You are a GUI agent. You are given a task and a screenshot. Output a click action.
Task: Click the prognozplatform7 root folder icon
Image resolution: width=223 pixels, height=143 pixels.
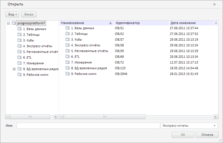pos(14,23)
